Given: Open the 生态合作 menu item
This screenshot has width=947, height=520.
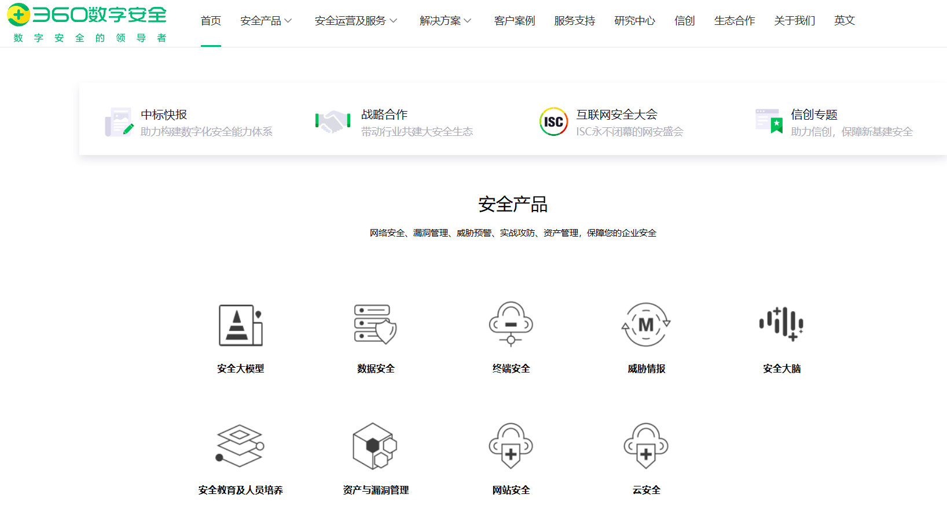Looking at the screenshot, I should coord(735,21).
